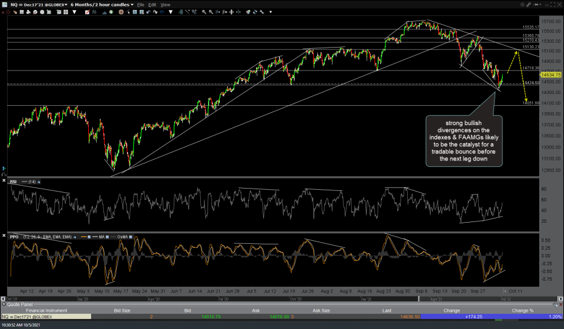This screenshot has height=329, width=564.
Task: Click the crosshair icon in the toolbar
Action: 8,12
